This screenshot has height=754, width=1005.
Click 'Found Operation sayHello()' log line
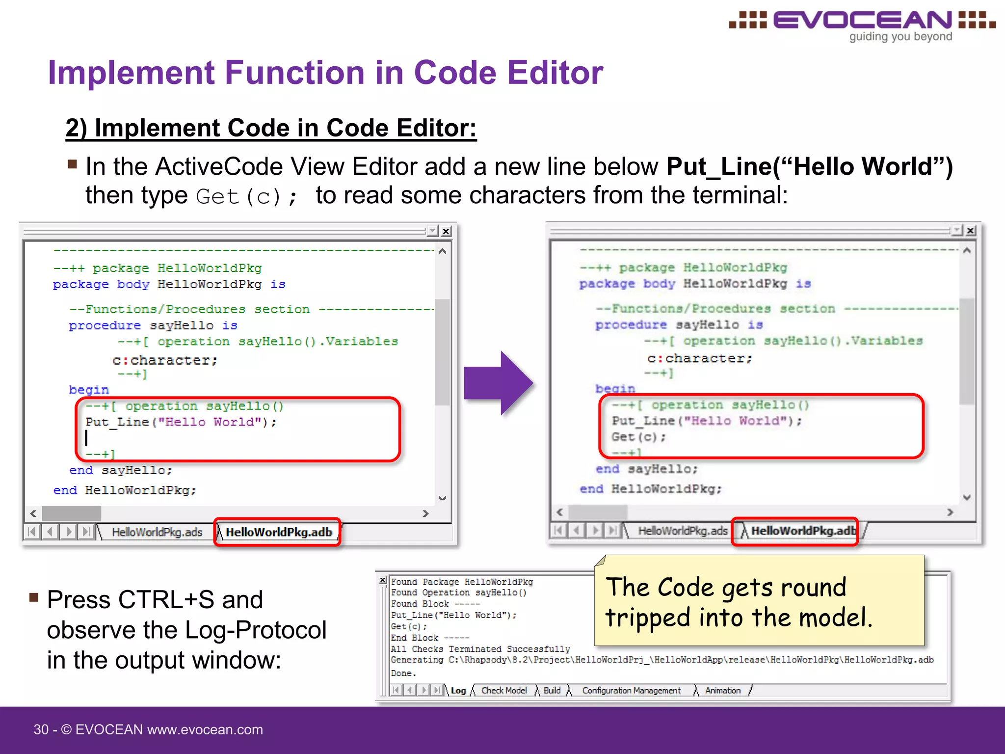click(459, 592)
